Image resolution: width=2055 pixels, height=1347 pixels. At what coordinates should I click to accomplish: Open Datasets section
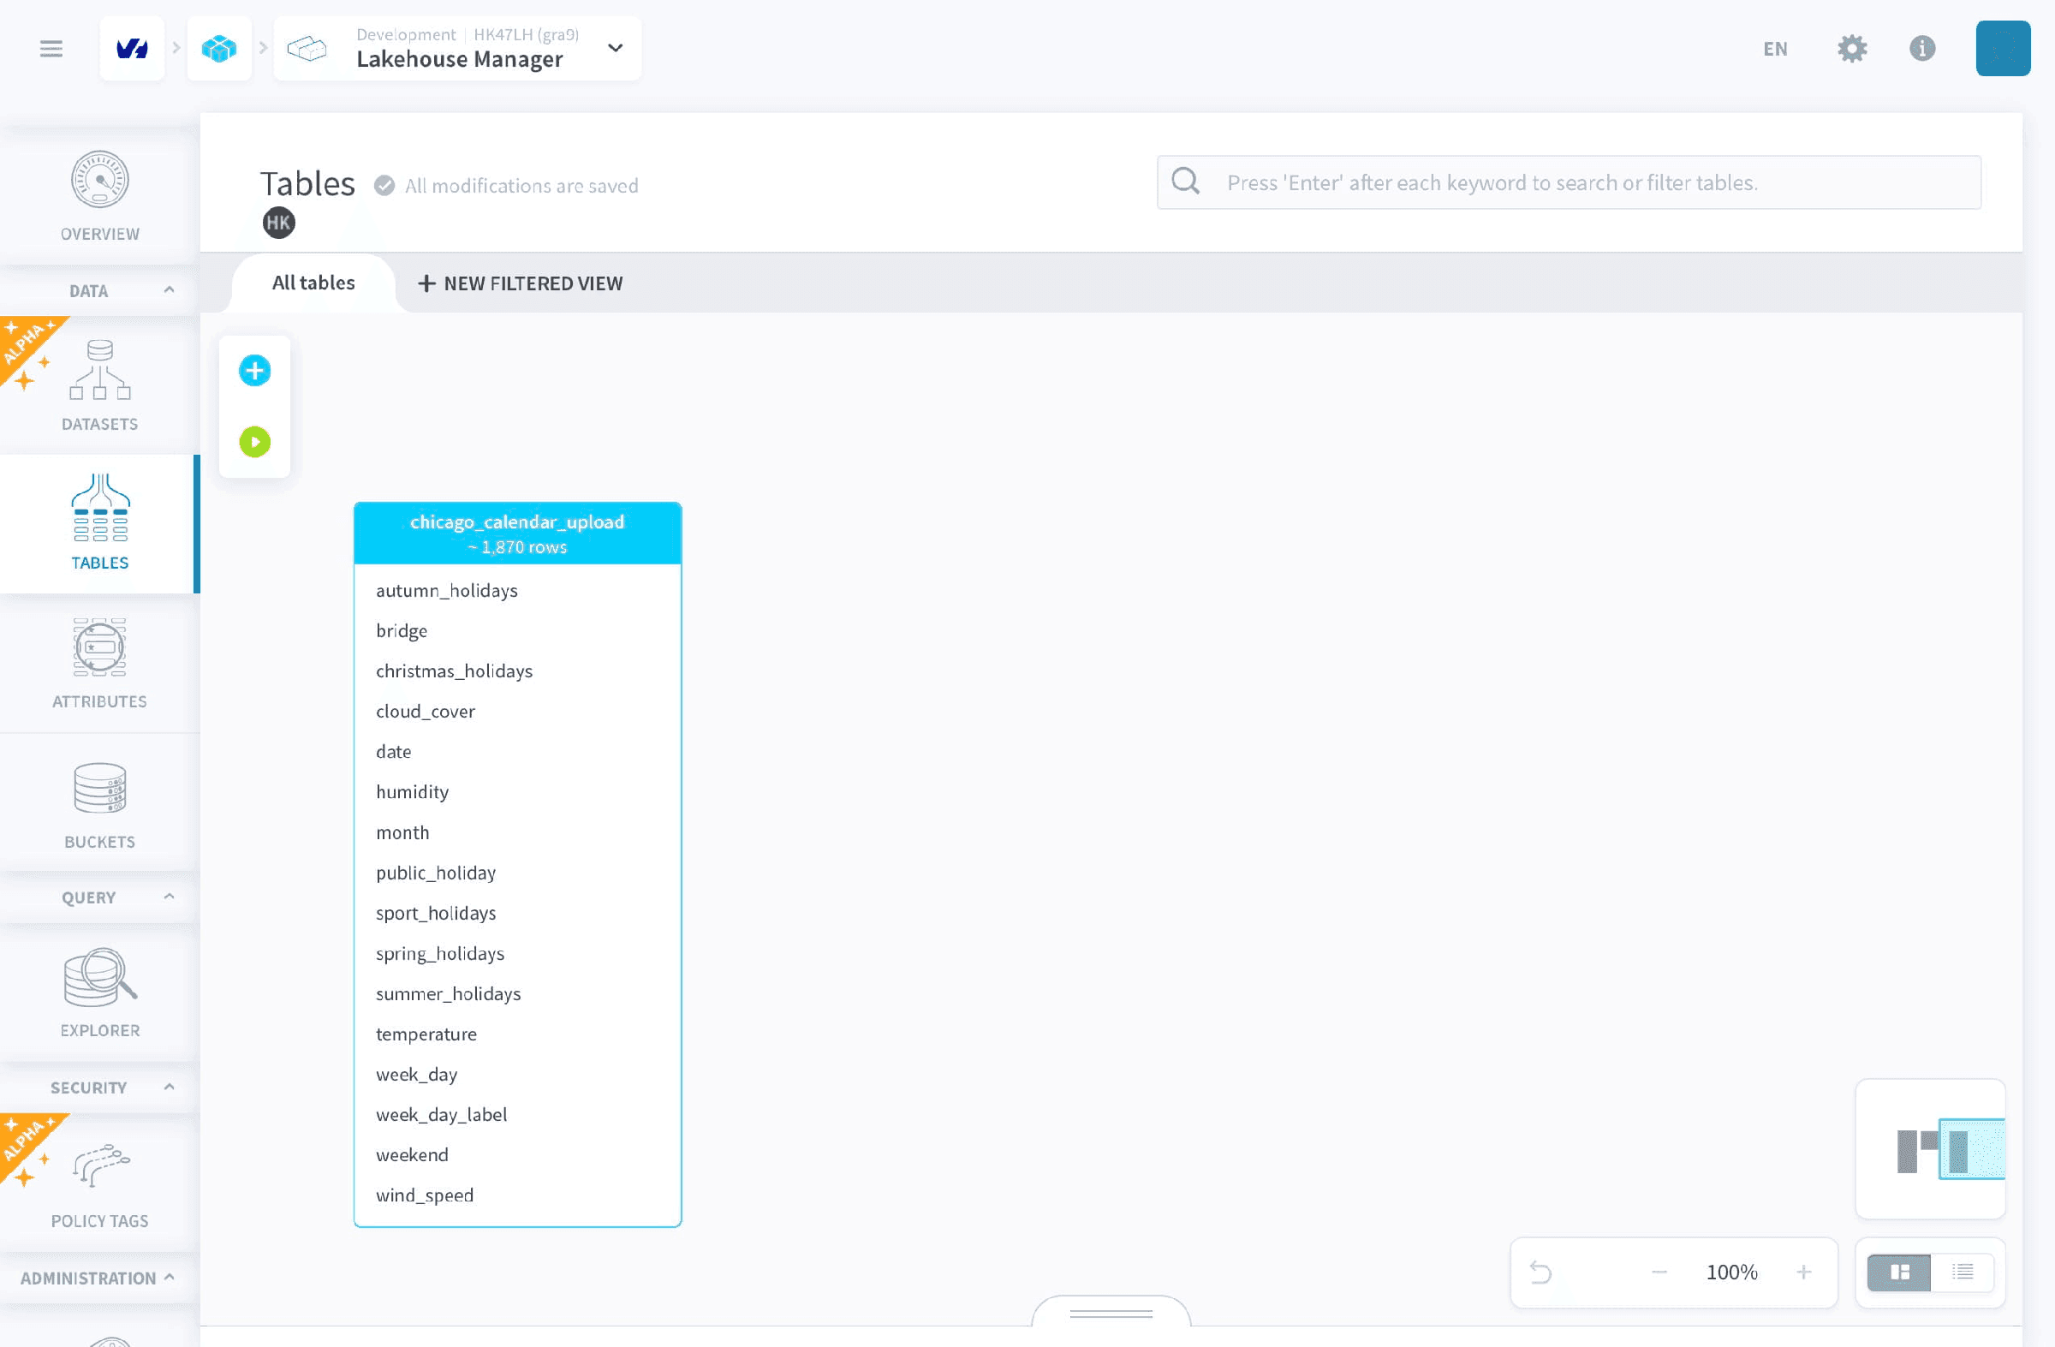click(100, 385)
